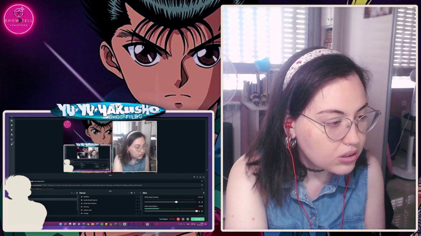Add a new scene with plus icon

72,193
